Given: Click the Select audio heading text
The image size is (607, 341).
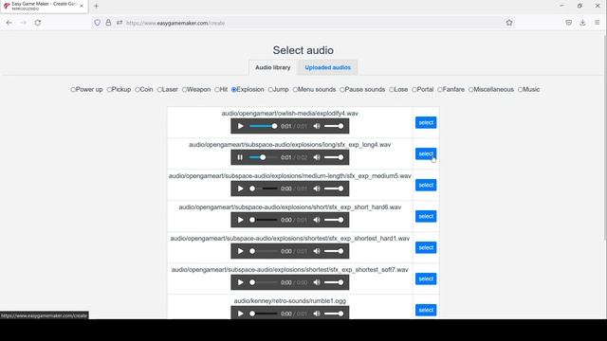Looking at the screenshot, I should point(303,50).
